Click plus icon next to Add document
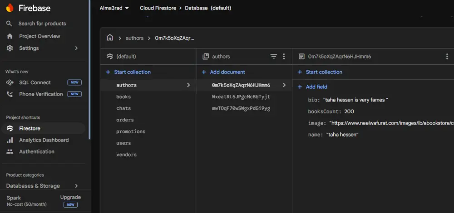The width and height of the screenshot is (454, 213). pyautogui.click(x=204, y=72)
